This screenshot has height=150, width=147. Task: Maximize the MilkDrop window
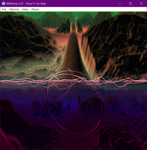pyautogui.click(x=131, y=3)
